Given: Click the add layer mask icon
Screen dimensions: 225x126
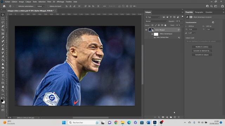Looking at the screenshot, I should 163,117.
